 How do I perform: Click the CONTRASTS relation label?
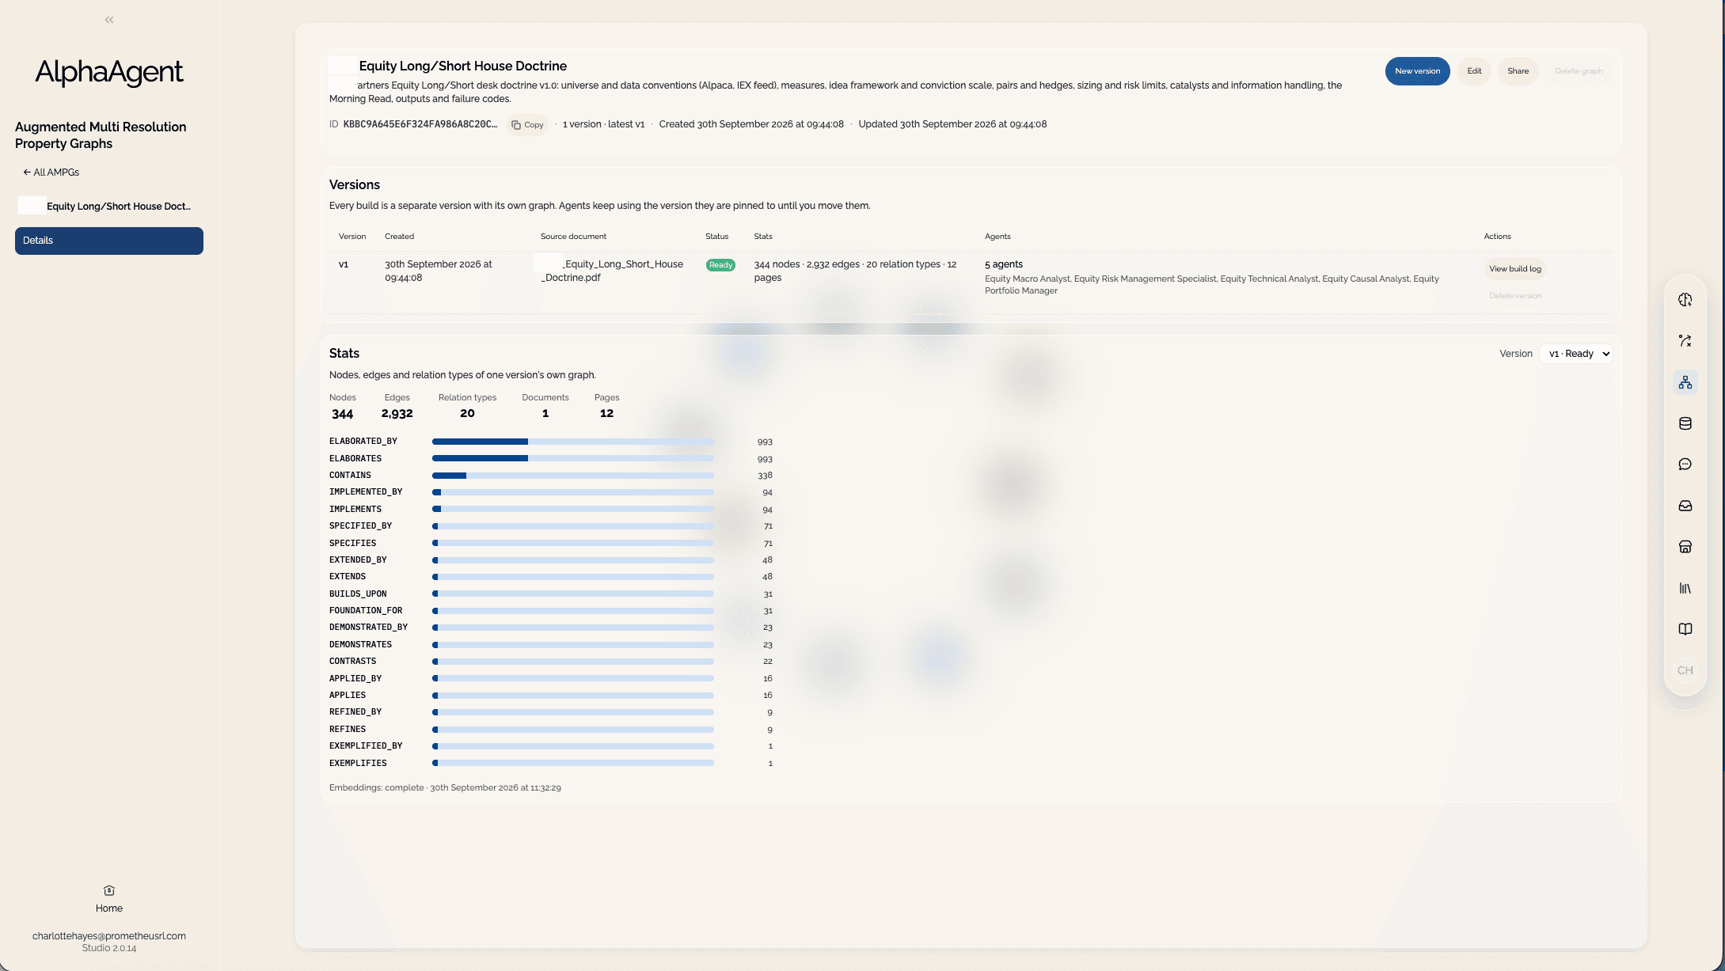pos(353,662)
